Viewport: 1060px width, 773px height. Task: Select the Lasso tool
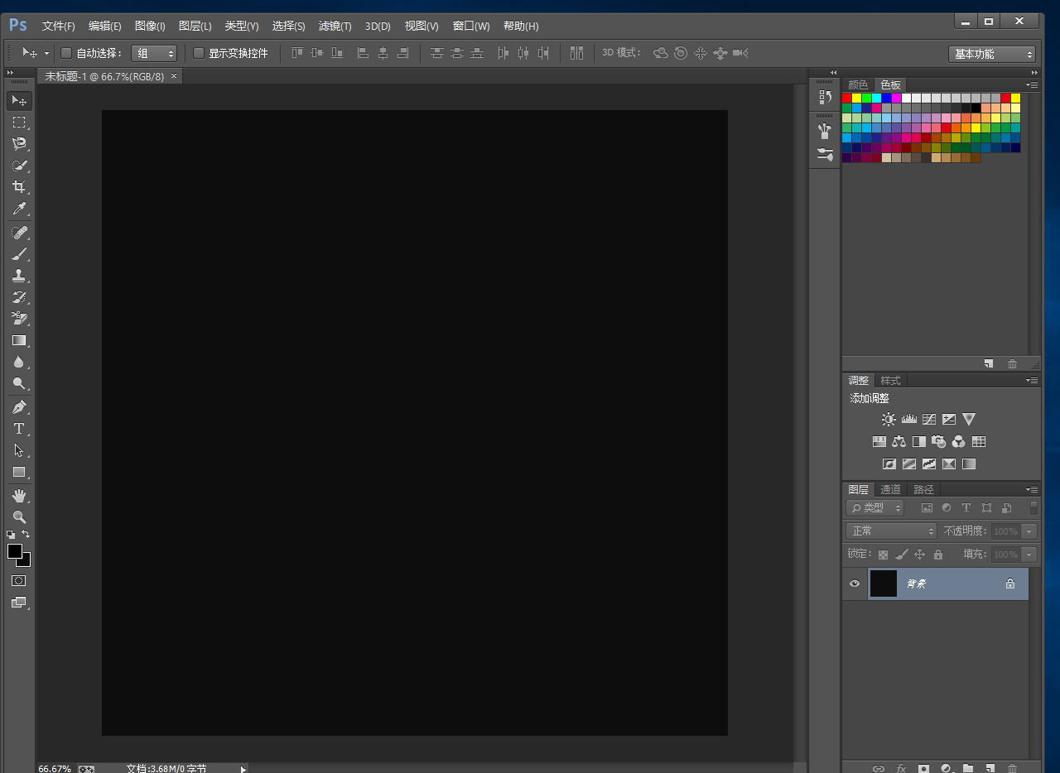click(x=19, y=144)
